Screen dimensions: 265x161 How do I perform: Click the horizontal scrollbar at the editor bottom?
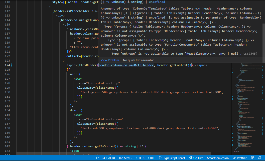(x=112, y=153)
